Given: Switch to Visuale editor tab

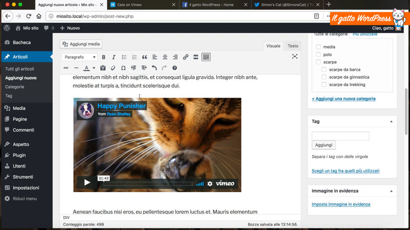Looking at the screenshot, I should point(273,46).
